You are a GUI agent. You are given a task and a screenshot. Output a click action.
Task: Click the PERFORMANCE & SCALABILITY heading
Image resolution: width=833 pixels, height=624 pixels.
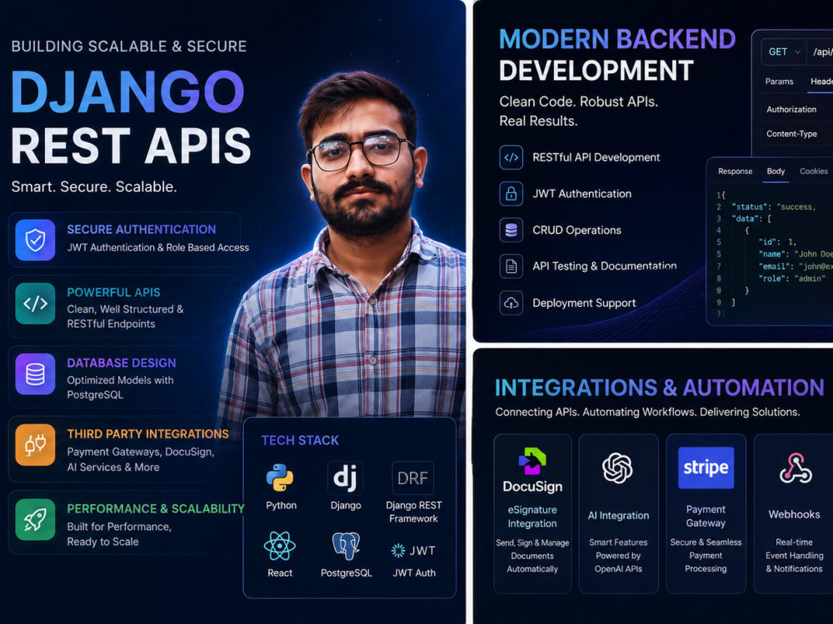point(156,509)
